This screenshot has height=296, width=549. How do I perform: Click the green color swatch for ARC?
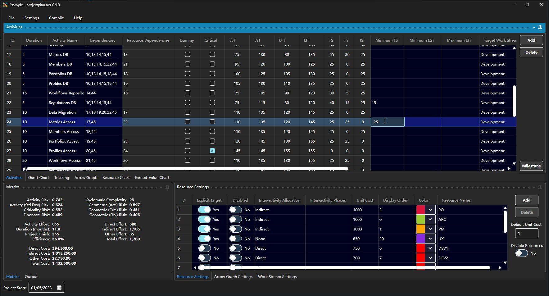coord(420,220)
